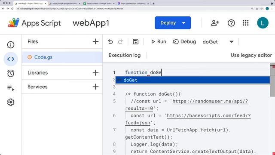This screenshot has height=155, width=275.
Task: Switch to the basescripts.com feed tab
Action: pos(133,3)
